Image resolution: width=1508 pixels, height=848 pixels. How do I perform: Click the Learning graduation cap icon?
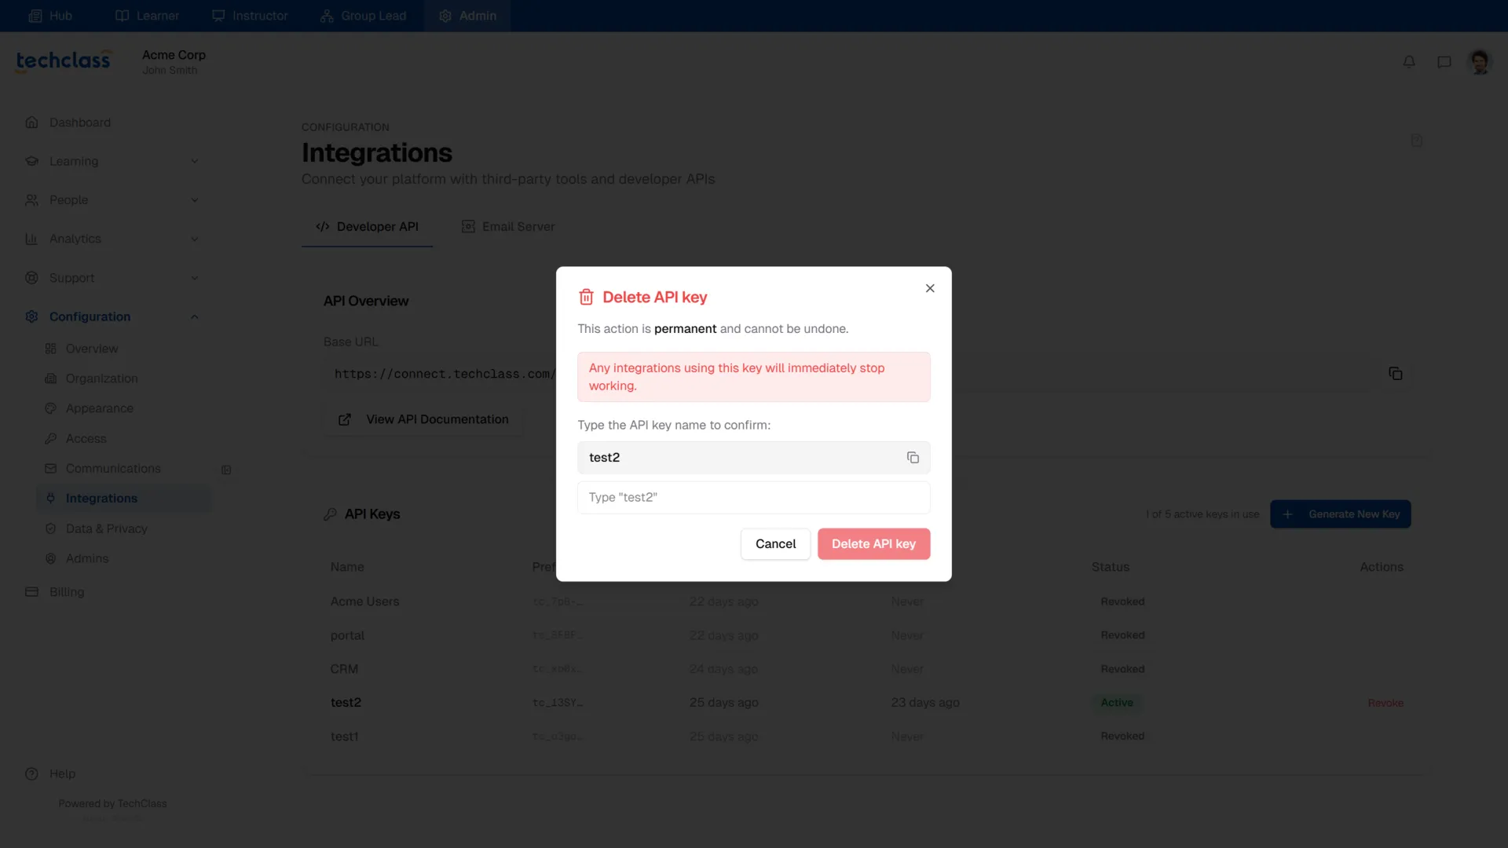pyautogui.click(x=31, y=162)
